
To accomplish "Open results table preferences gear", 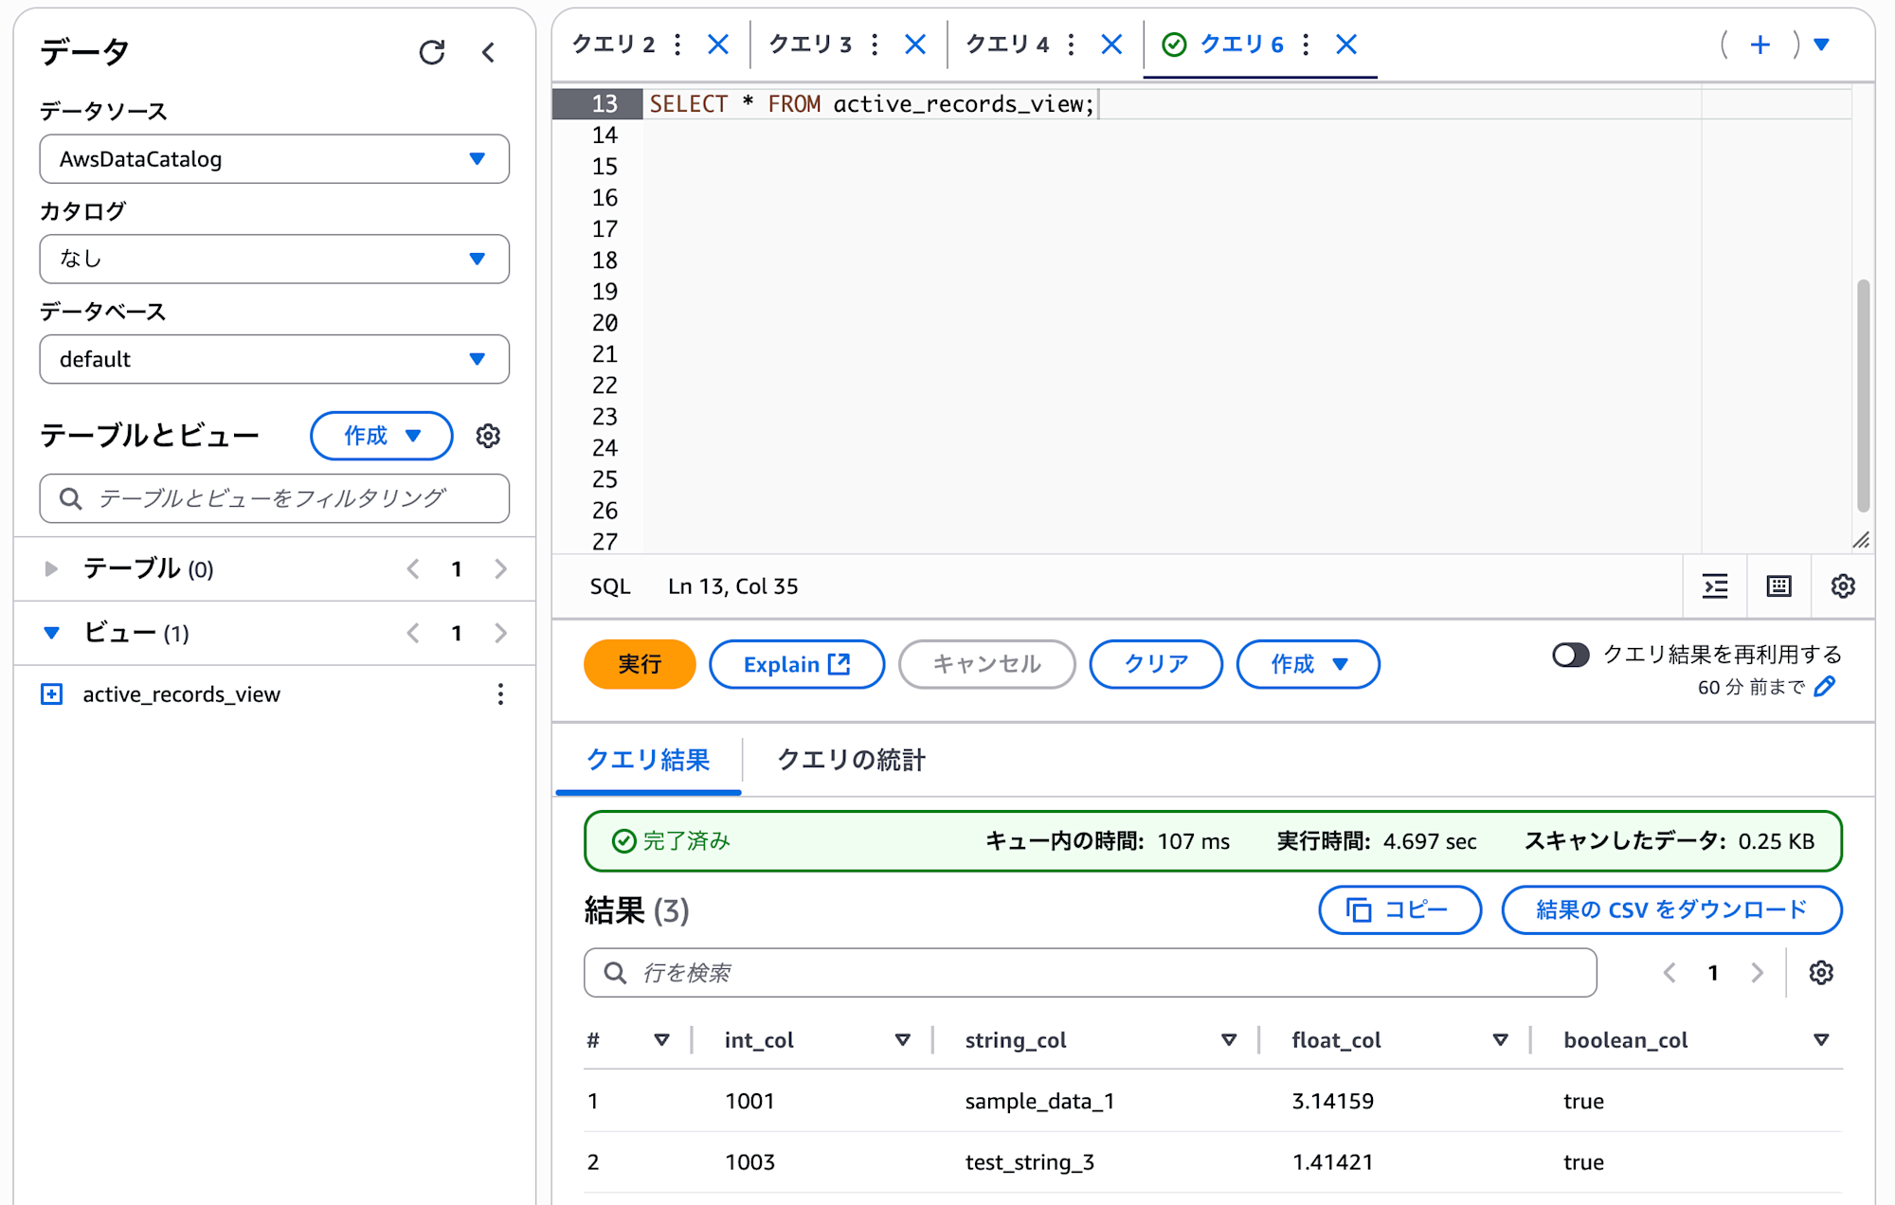I will 1821,973.
